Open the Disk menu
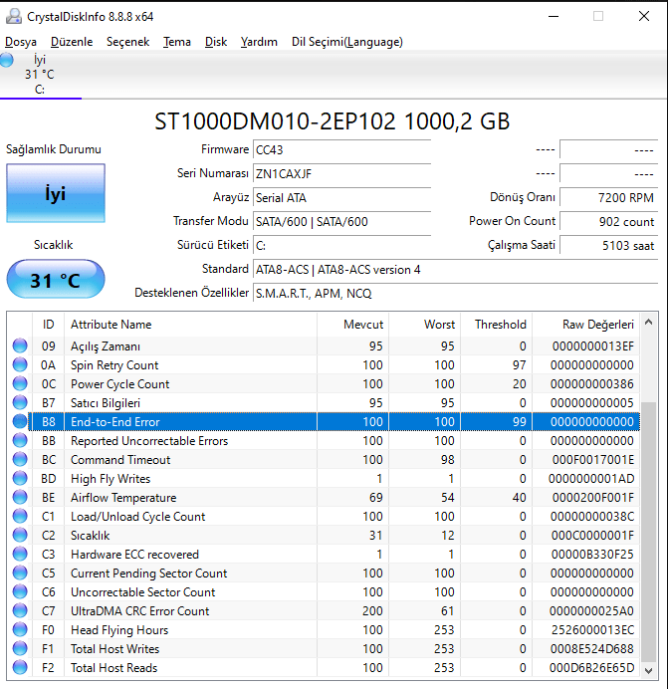The height and width of the screenshot is (689, 668). click(216, 42)
